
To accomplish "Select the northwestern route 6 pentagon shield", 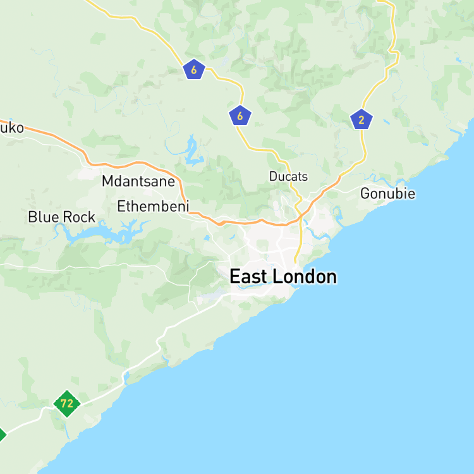I will pyautogui.click(x=194, y=70).
